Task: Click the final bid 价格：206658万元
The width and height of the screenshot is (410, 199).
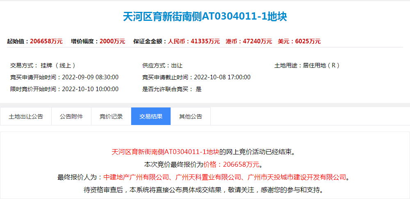Action: click(231, 165)
